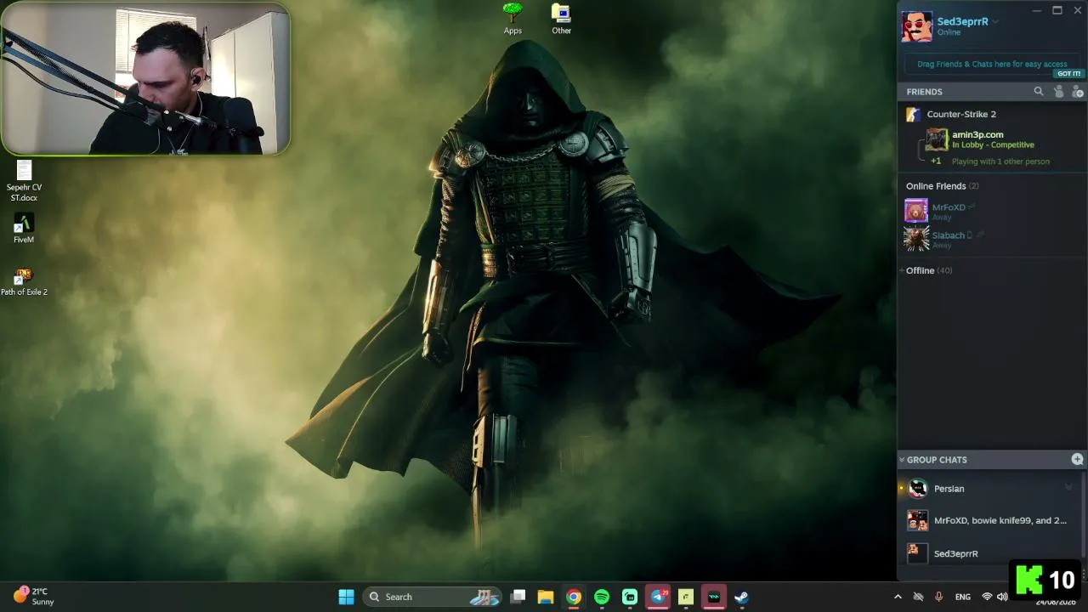Image resolution: width=1088 pixels, height=612 pixels.
Task: Open the weather widget showing 21°C Sunny
Action: [33, 597]
